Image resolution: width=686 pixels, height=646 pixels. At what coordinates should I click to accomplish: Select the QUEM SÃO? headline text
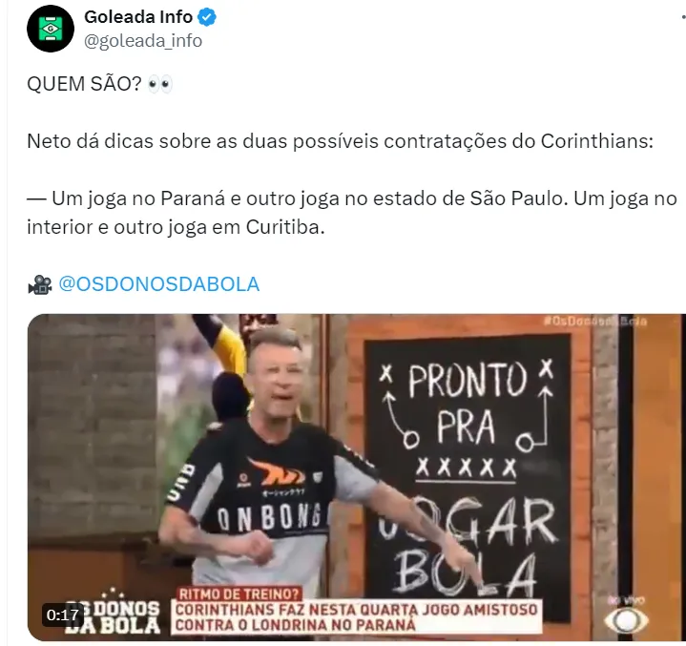pyautogui.click(x=84, y=84)
